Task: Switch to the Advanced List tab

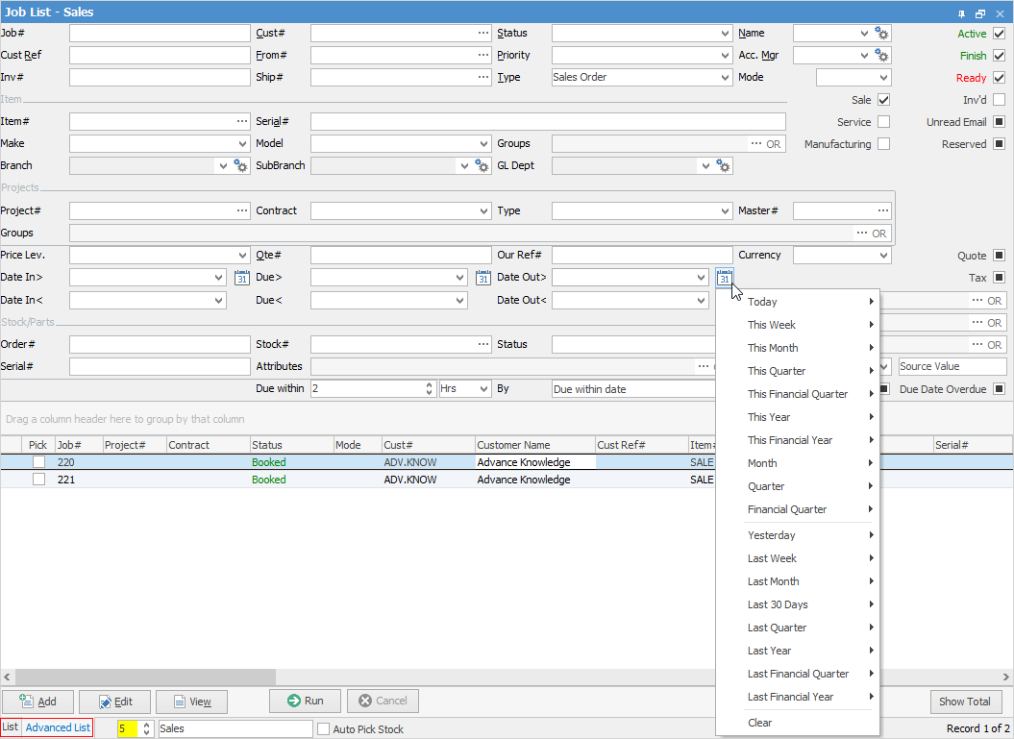Action: point(58,727)
